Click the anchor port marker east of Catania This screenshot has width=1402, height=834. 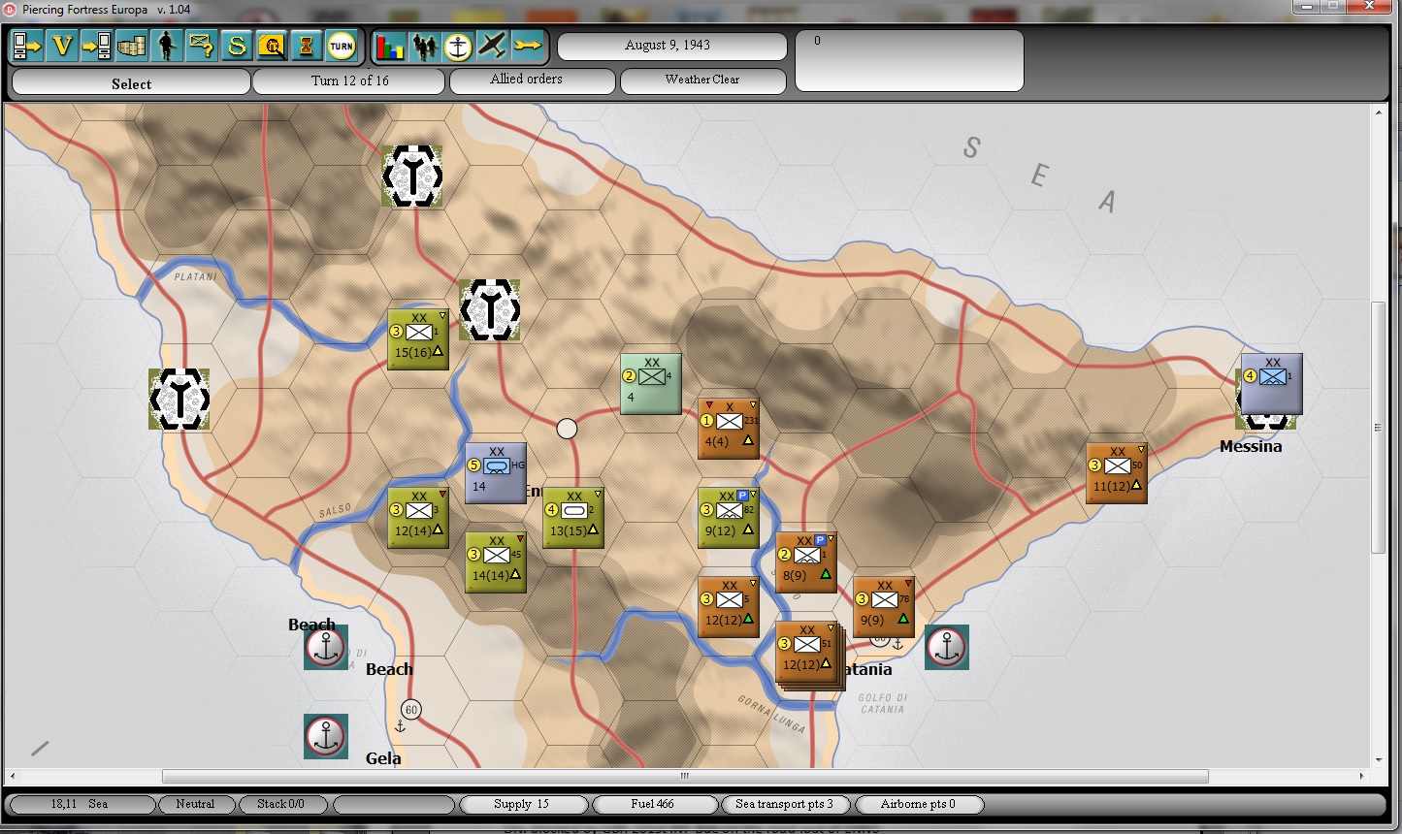pos(946,647)
